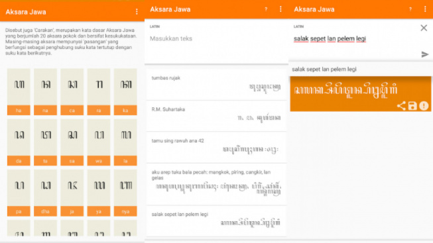Image resolution: width=433 pixels, height=243 pixels.
Task: Open history entry 'R.M. Suhartaka'
Action: [216, 116]
